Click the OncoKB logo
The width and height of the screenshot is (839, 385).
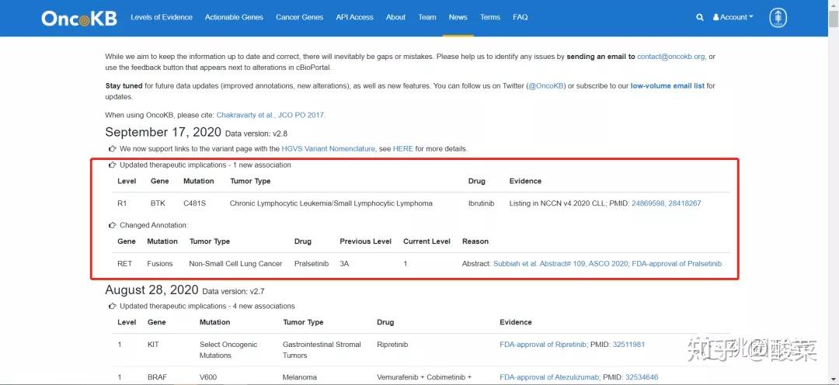pos(79,18)
